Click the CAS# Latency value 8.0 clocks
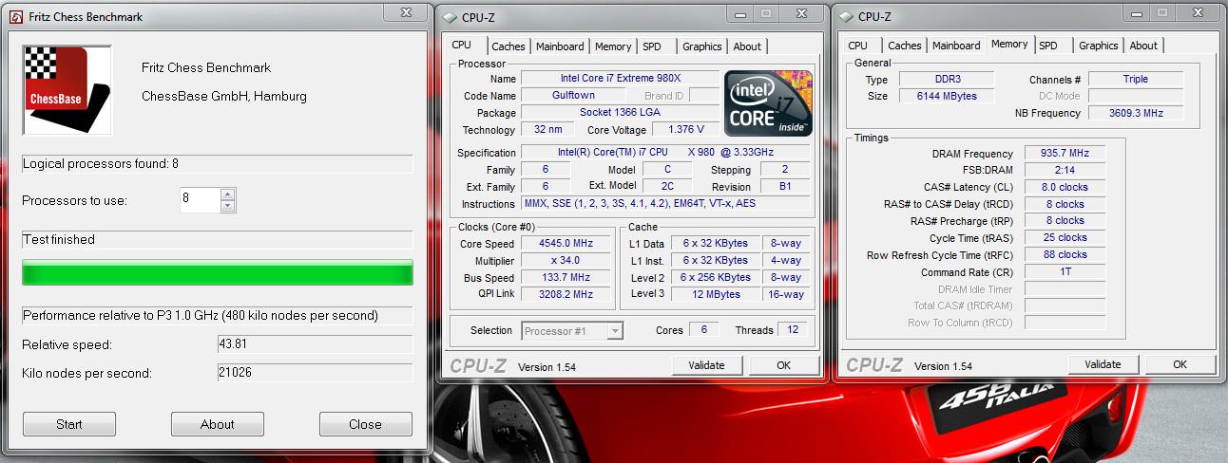 [x=1065, y=188]
